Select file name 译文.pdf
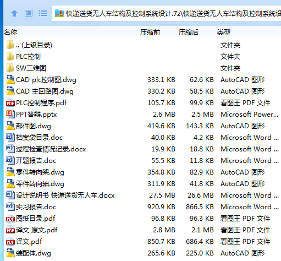 click(x=29, y=242)
